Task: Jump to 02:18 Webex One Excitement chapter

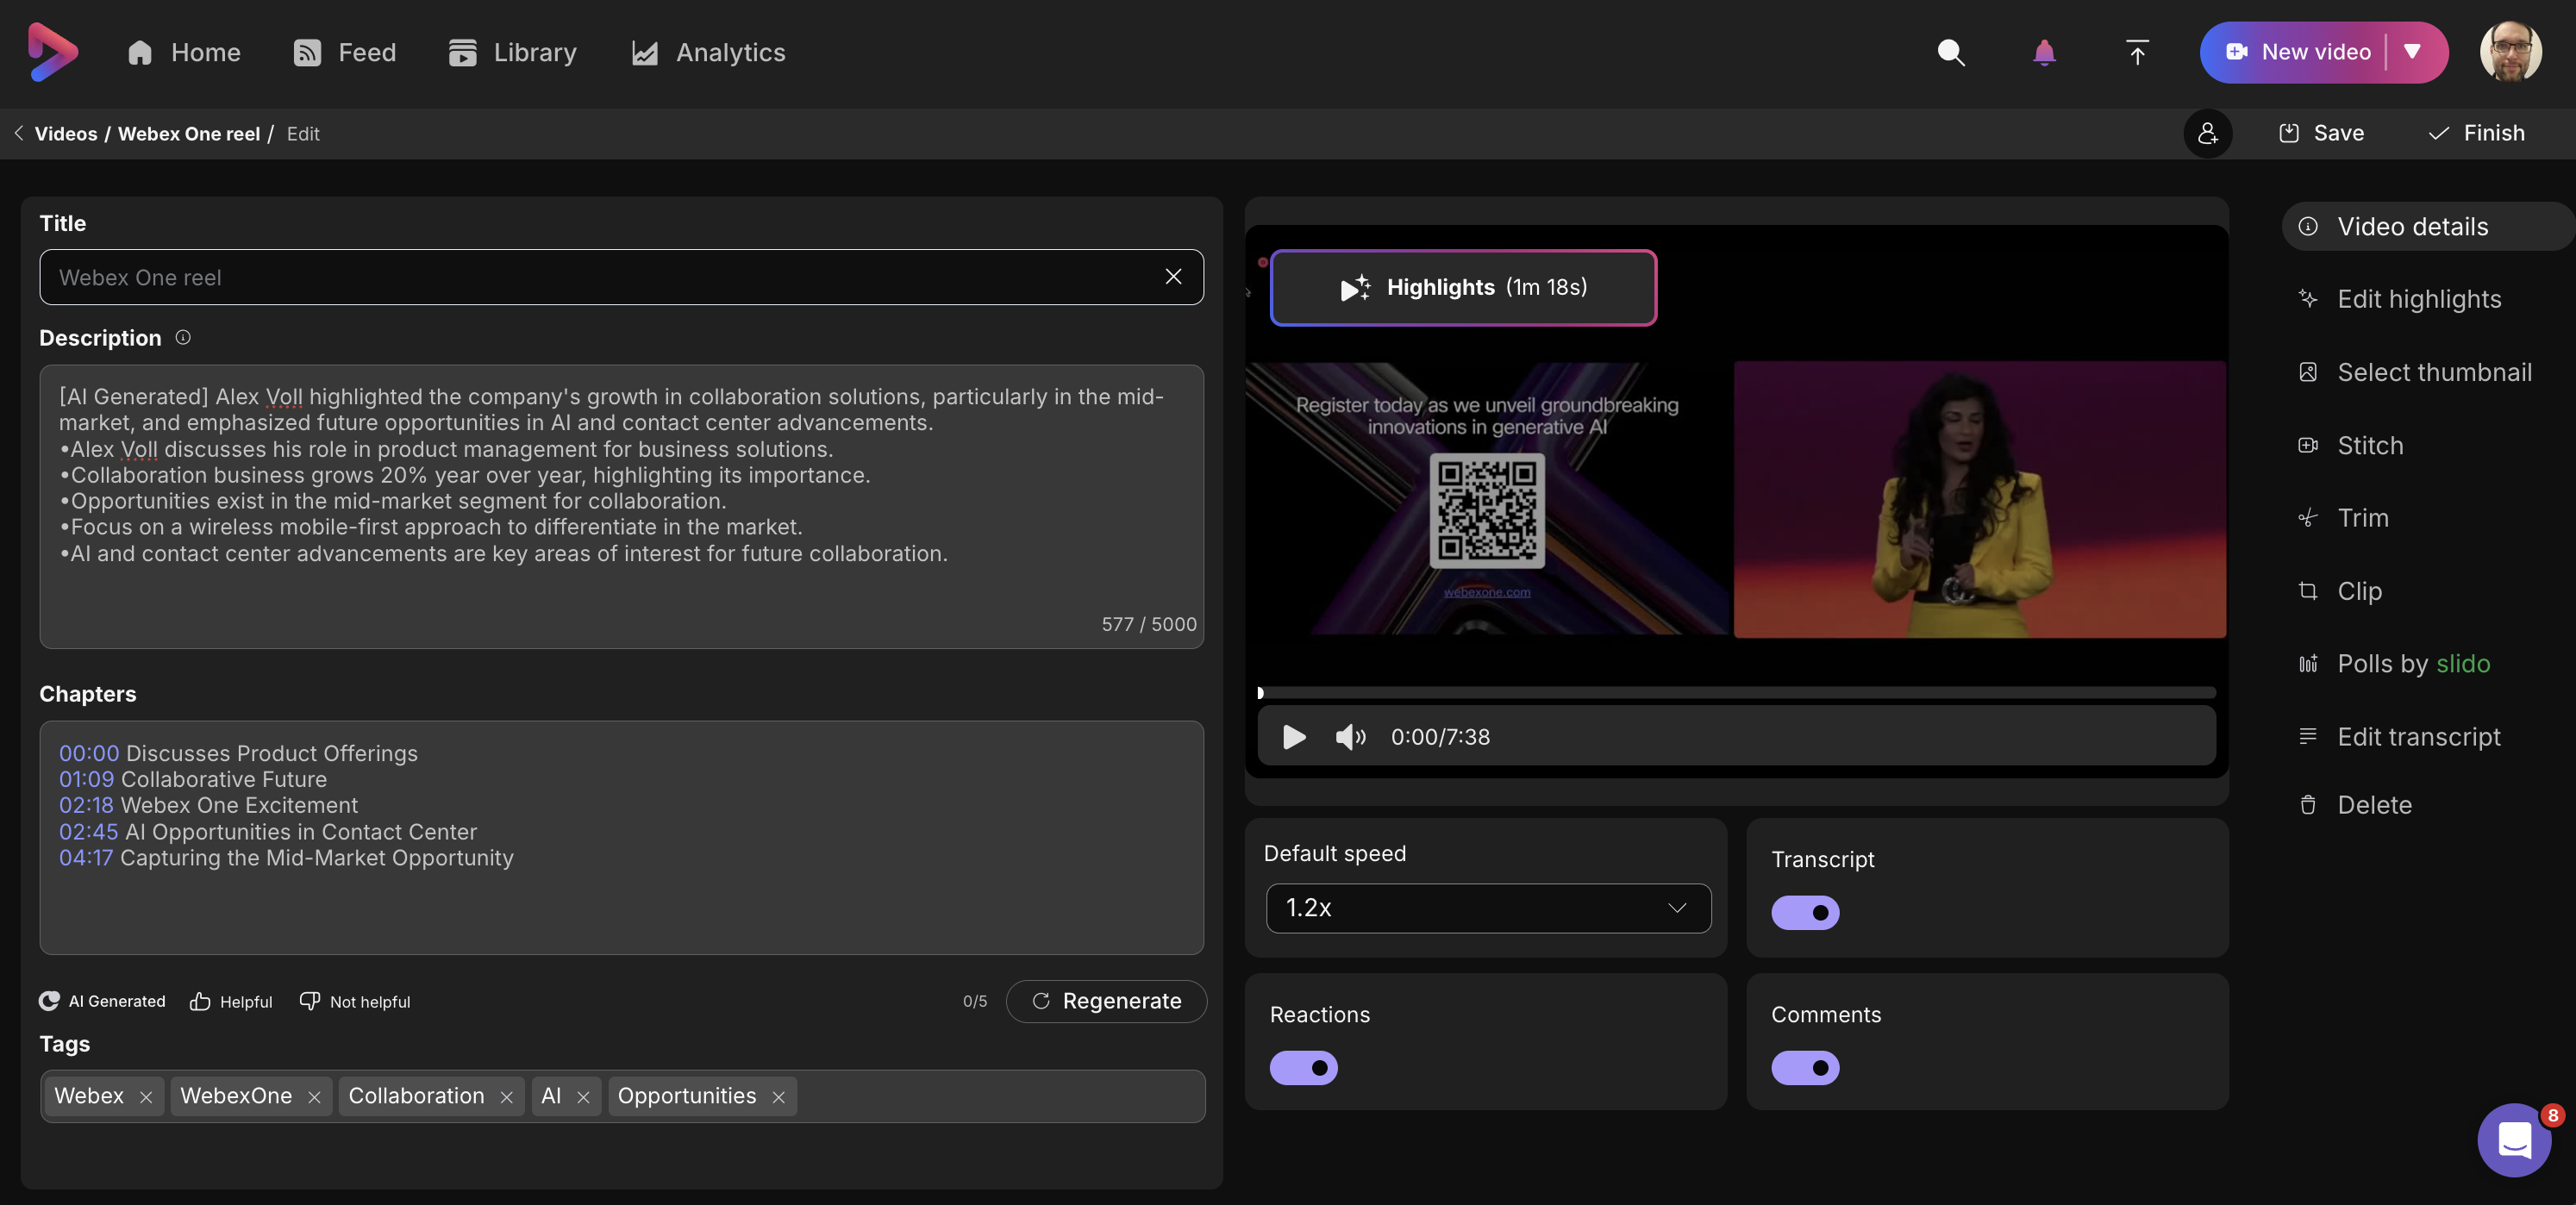Action: point(208,805)
